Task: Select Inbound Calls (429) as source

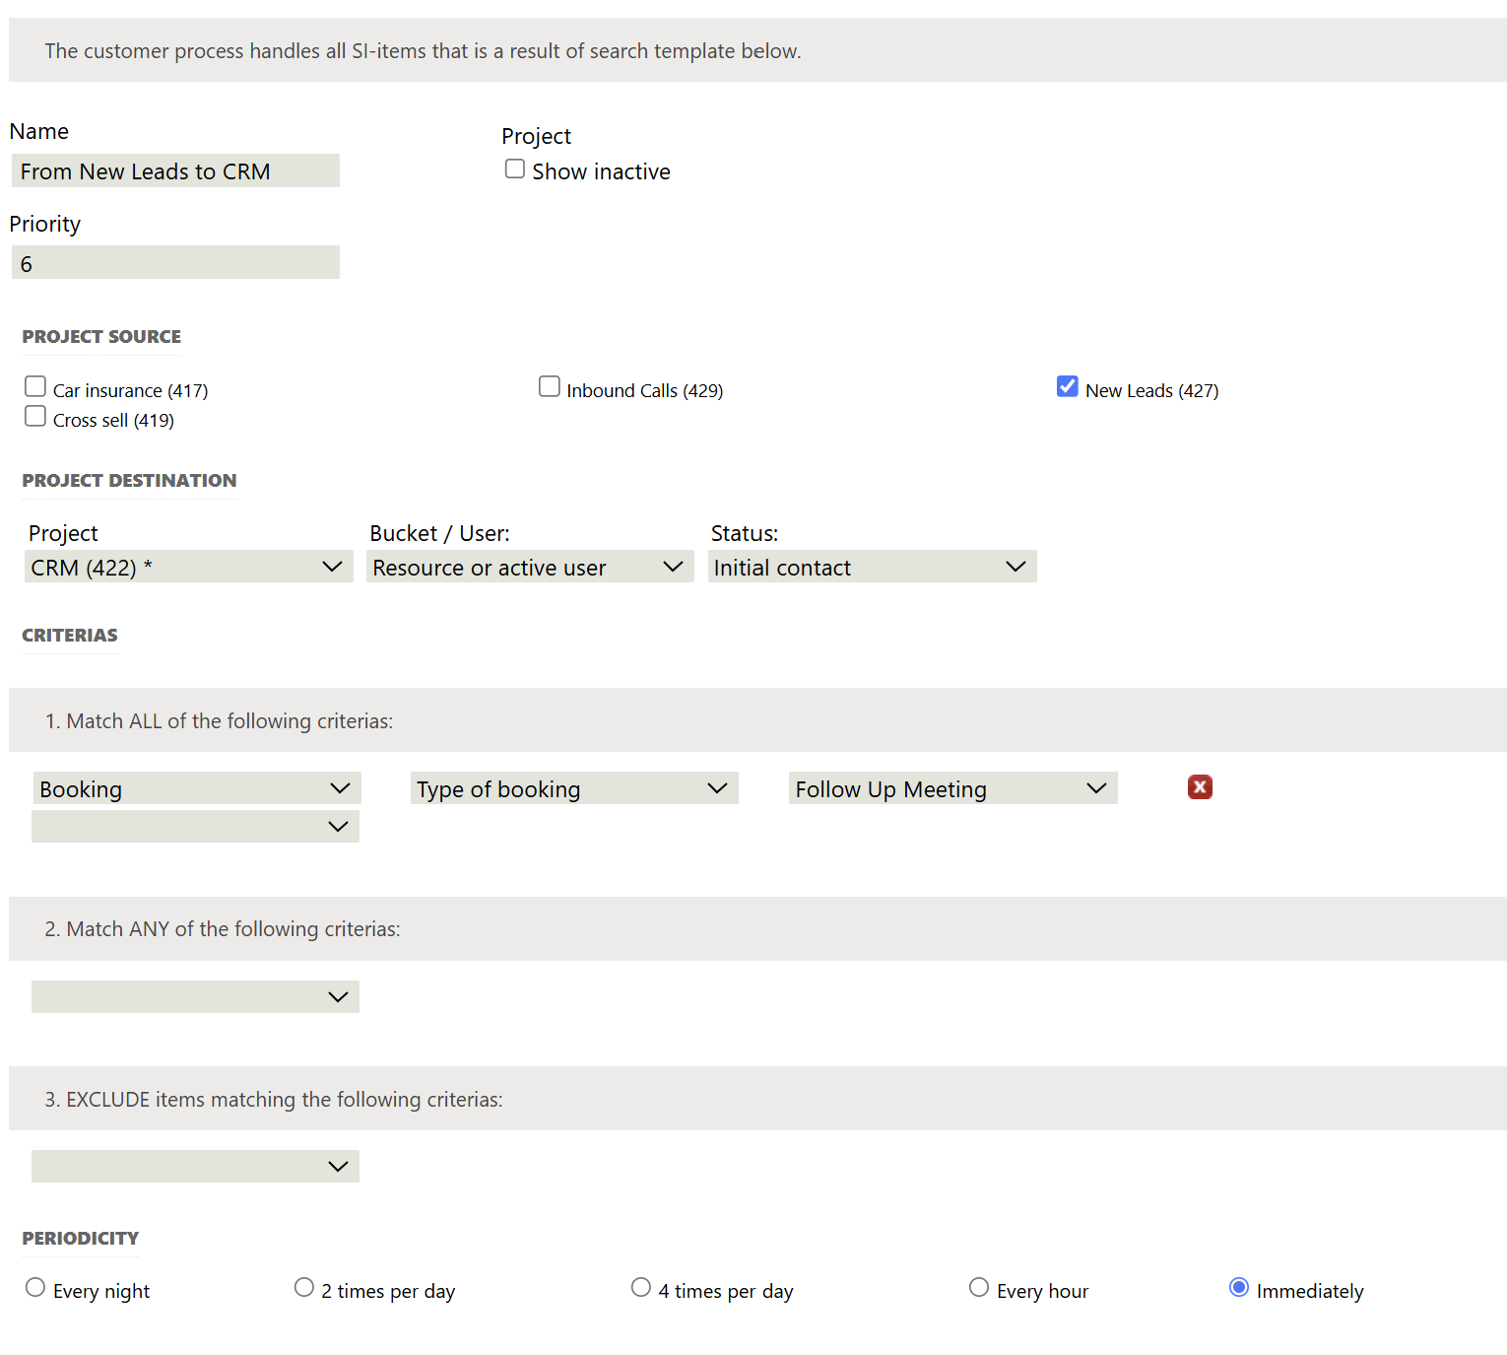Action: point(550,386)
